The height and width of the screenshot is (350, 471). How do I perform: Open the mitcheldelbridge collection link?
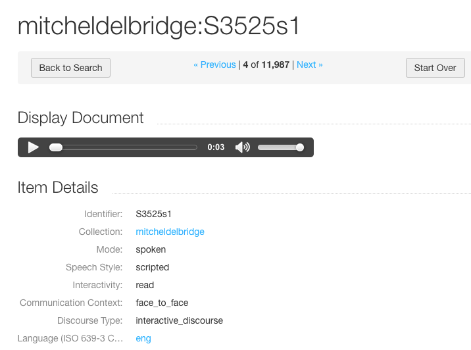(170, 232)
